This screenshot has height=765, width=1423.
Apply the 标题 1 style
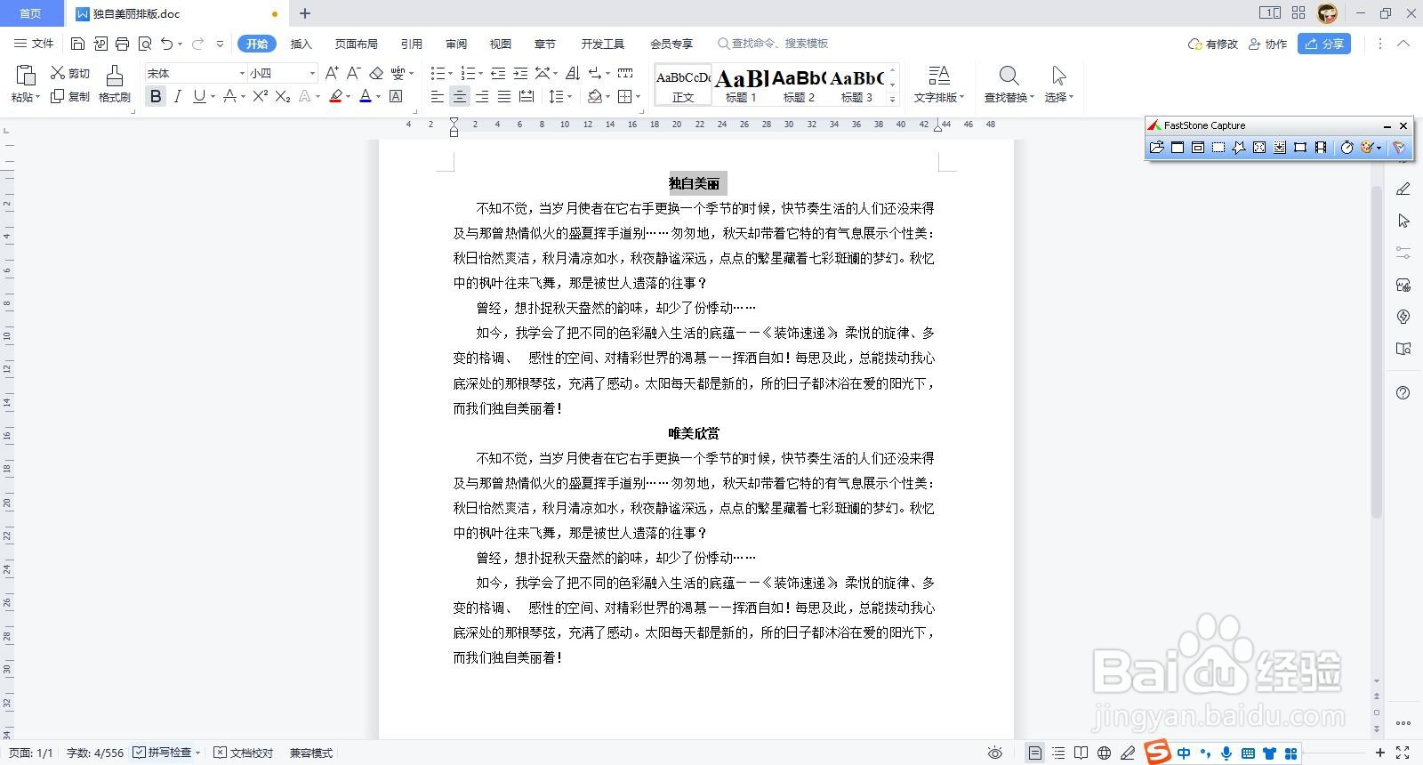[741, 85]
